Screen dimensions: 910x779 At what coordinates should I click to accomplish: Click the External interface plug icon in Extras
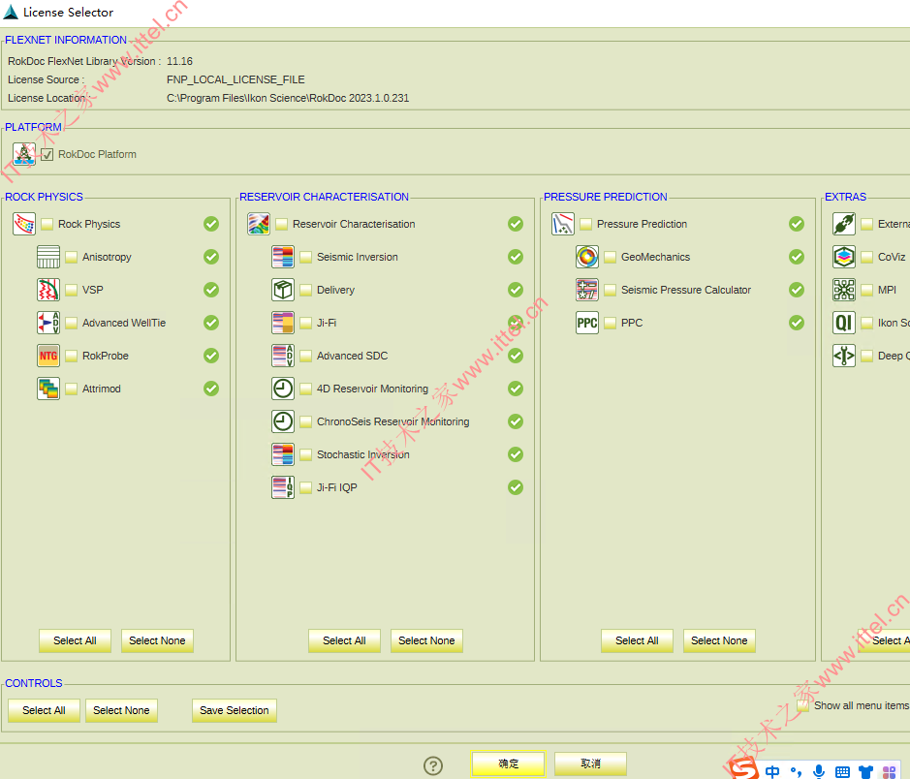(x=844, y=224)
